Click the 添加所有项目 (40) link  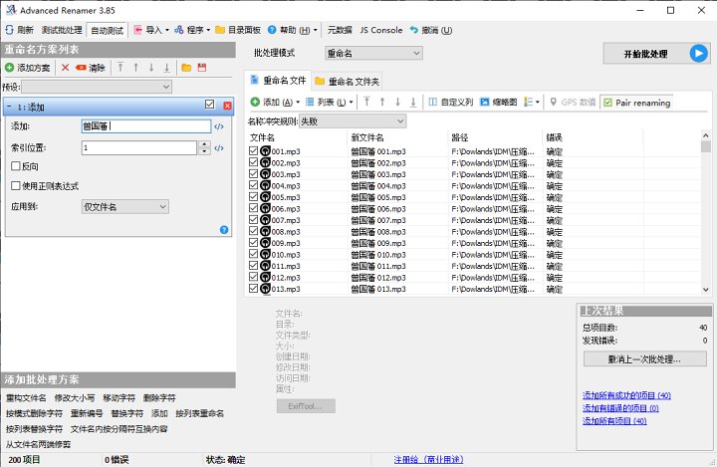(613, 421)
